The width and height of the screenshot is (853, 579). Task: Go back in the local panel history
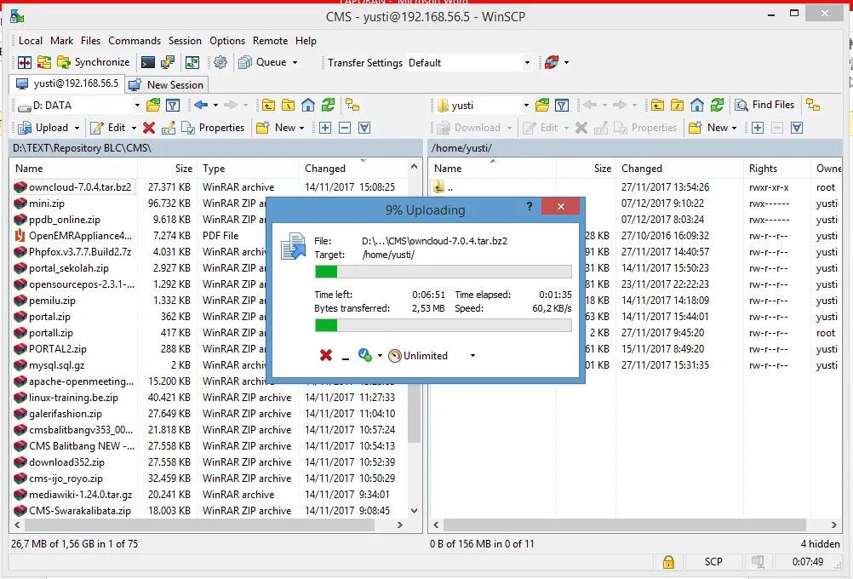(x=201, y=105)
